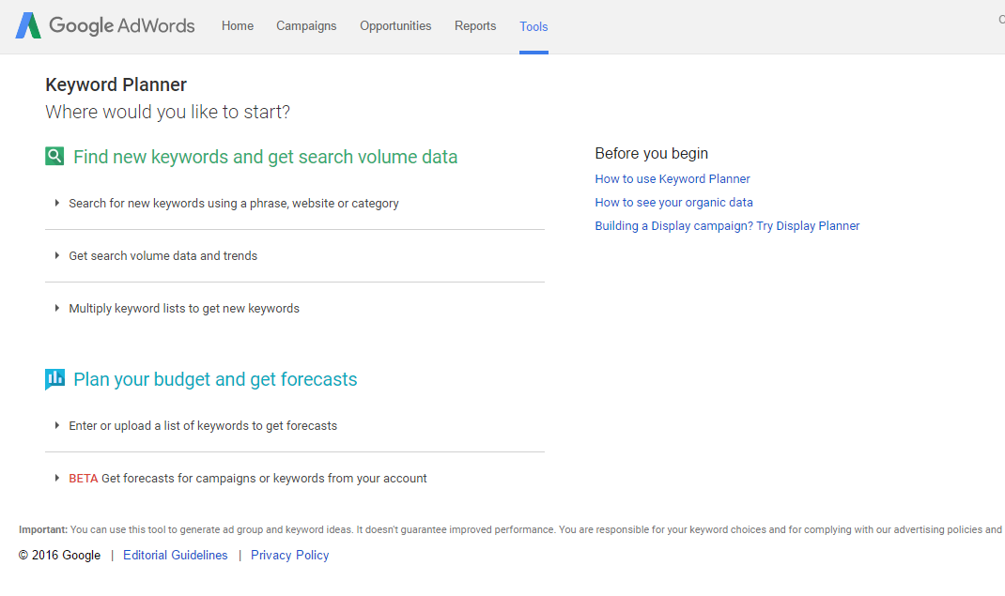Click the 'Before you begin' heading
The width and height of the screenshot is (1005, 596).
pyautogui.click(x=651, y=153)
